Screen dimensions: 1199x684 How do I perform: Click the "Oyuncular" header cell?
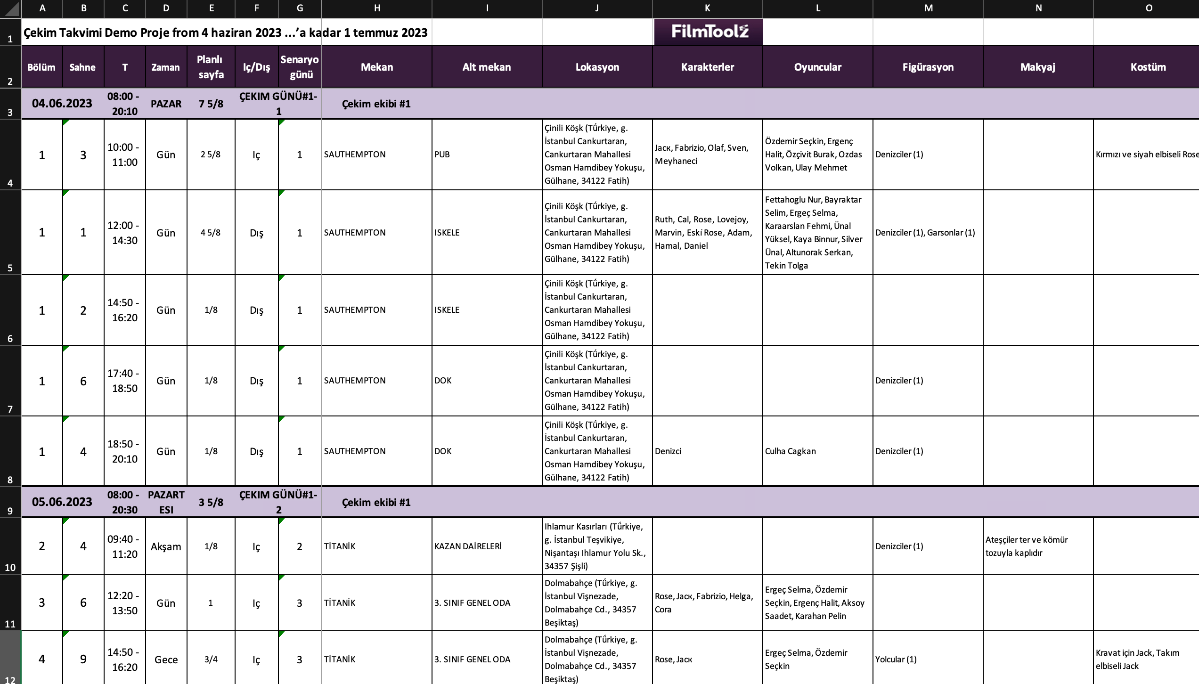coord(818,67)
